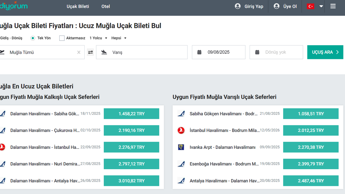The width and height of the screenshot is (345, 194).
Task: Select Dalaman Havalimanı - Çukurova flight text
Action: click(45, 130)
